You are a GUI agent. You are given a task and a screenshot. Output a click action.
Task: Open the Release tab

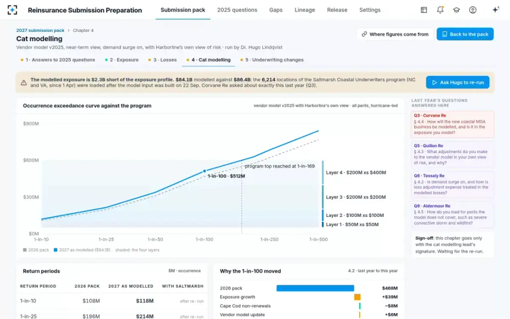(337, 10)
